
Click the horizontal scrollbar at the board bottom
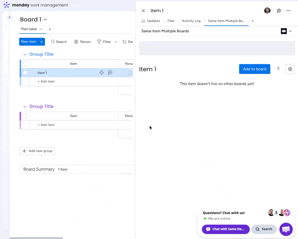pos(36,238)
